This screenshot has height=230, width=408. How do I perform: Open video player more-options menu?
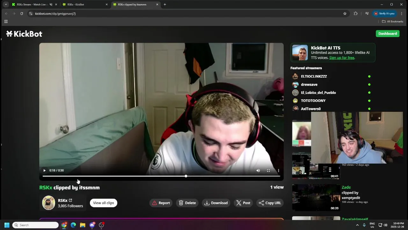tap(279, 171)
